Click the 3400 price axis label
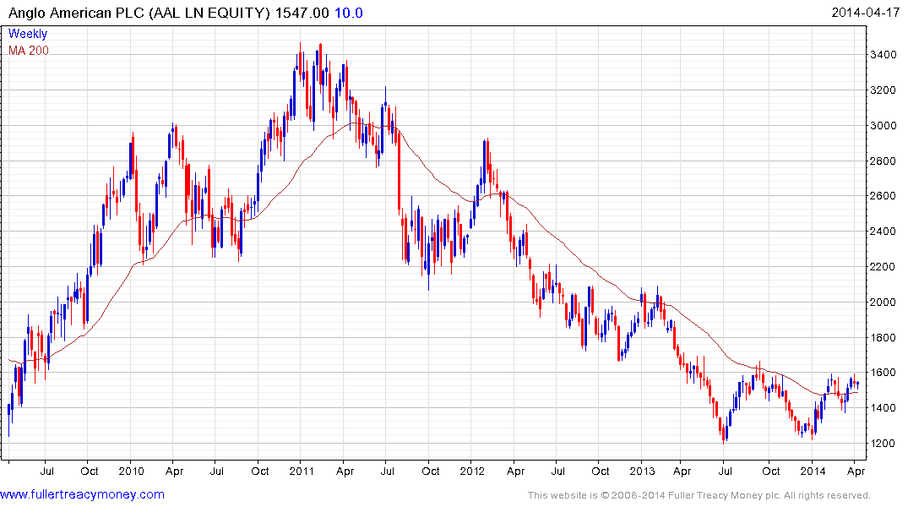The width and height of the screenshot is (908, 507). tap(884, 55)
